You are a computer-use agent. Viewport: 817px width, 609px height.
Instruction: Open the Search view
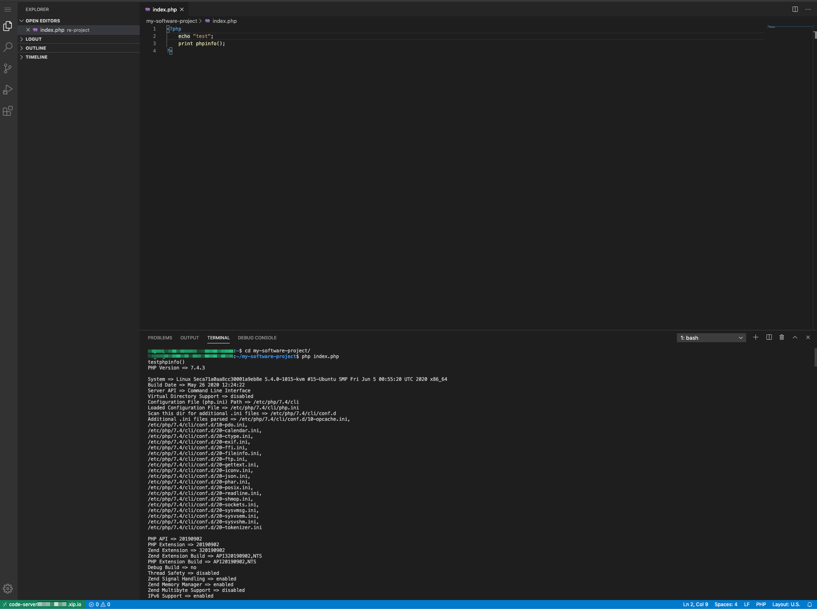pyautogui.click(x=8, y=47)
